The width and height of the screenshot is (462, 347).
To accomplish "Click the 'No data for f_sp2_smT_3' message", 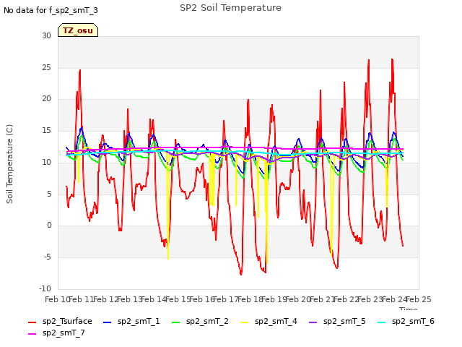I will pyautogui.click(x=51, y=10).
